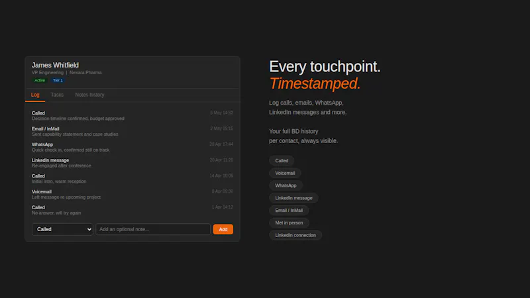Click the 28 Apr 17:44 timestamp
This screenshot has width=530, height=298.
[221, 144]
